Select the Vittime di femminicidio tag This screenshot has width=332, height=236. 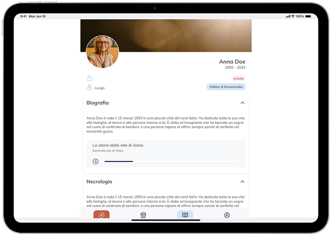[x=226, y=87]
